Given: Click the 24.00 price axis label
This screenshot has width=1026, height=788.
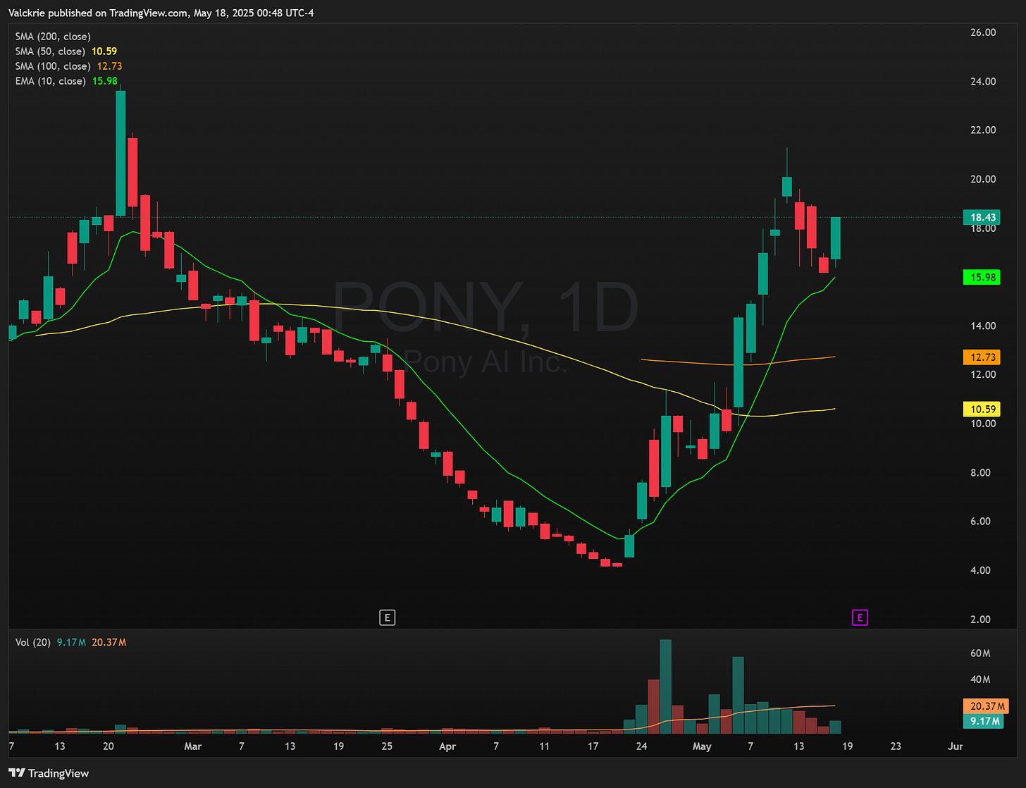Looking at the screenshot, I should click(x=983, y=81).
